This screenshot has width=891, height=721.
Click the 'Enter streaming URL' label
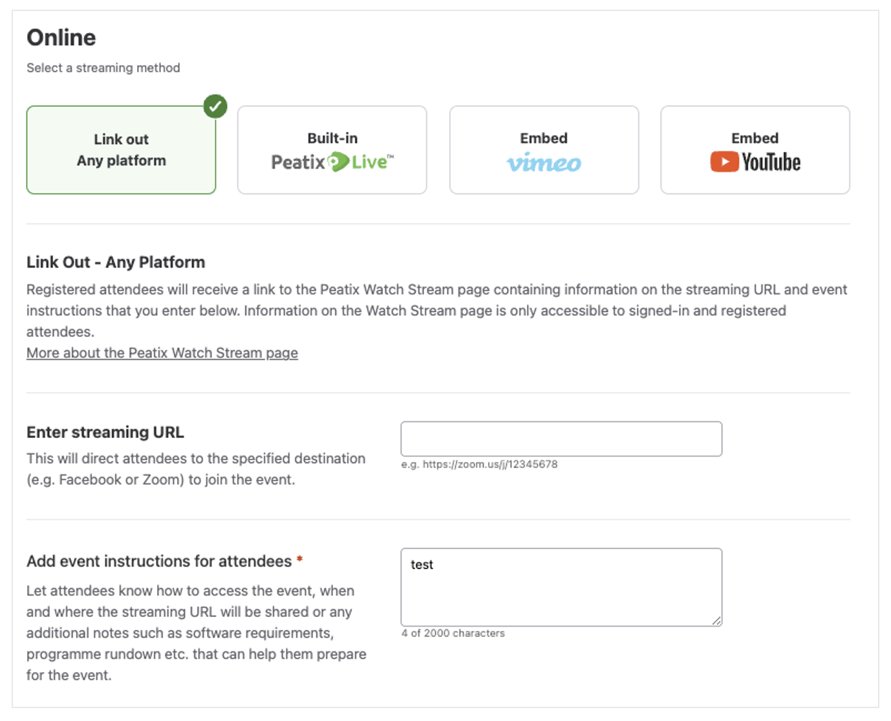point(105,432)
